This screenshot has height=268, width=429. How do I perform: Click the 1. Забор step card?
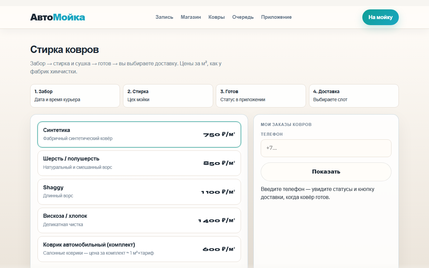(x=75, y=96)
